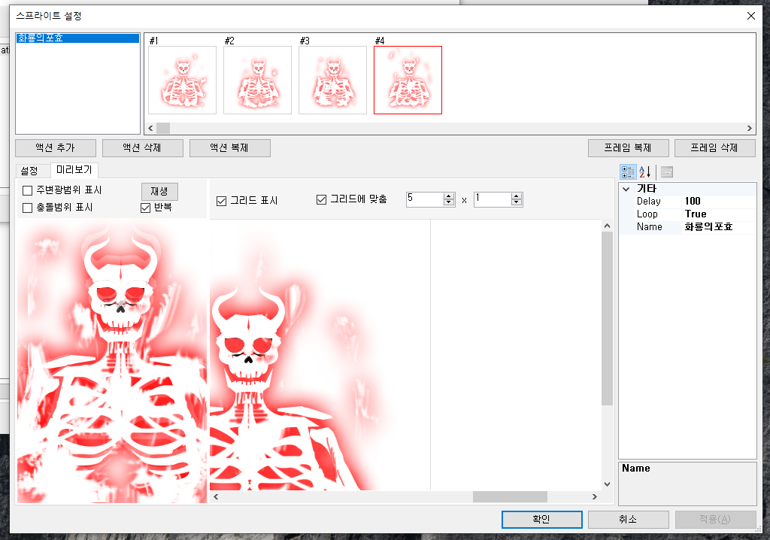Viewport: 770px width, 540px height.
Task: Click the 액션 추가 button
Action: (56, 148)
